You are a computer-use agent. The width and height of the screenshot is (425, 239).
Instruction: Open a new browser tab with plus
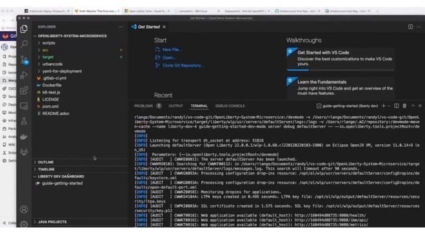point(377,11)
